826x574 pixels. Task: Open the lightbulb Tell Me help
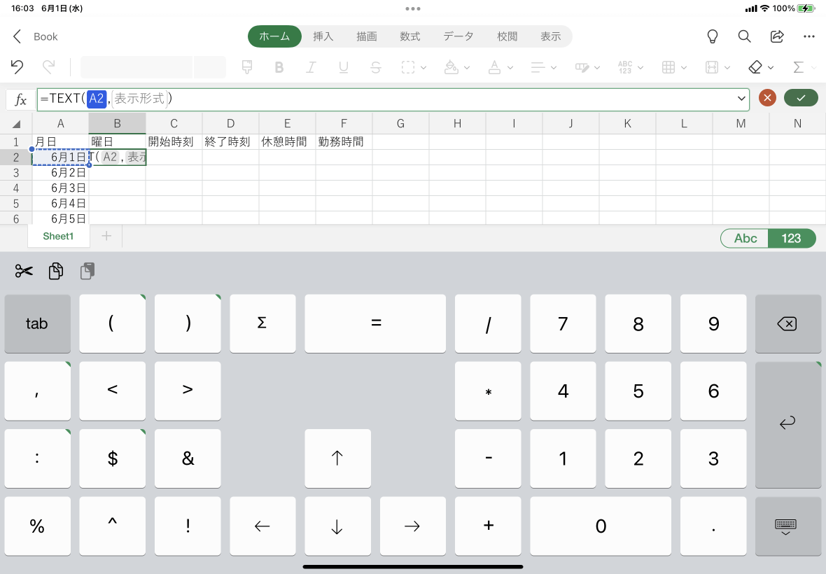[712, 36]
